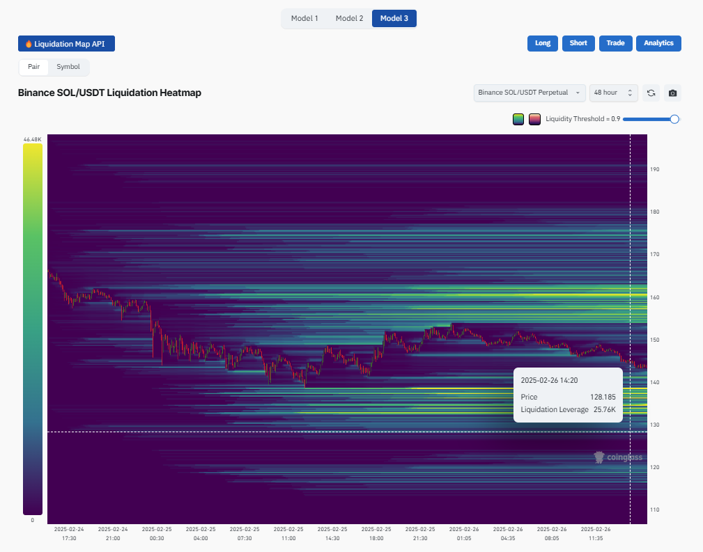Click the 2025-02-26 01:05 time axis label

(464, 534)
